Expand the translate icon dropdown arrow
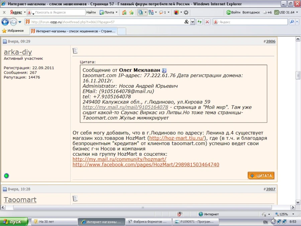The height and width of the screenshot is (226, 301). (x=145, y=12)
